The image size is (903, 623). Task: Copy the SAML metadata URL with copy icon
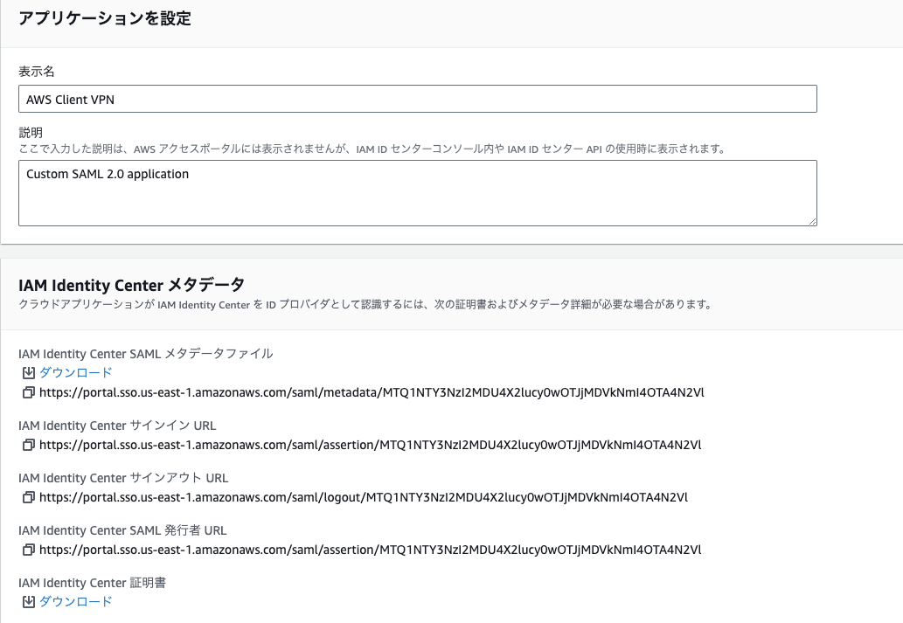28,392
